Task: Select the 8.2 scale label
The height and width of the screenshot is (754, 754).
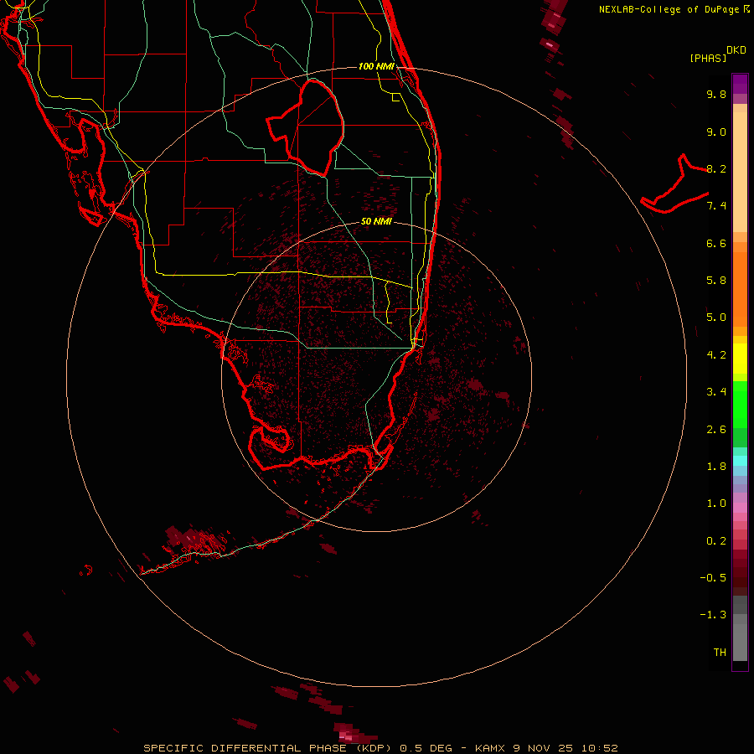Action: (716, 168)
